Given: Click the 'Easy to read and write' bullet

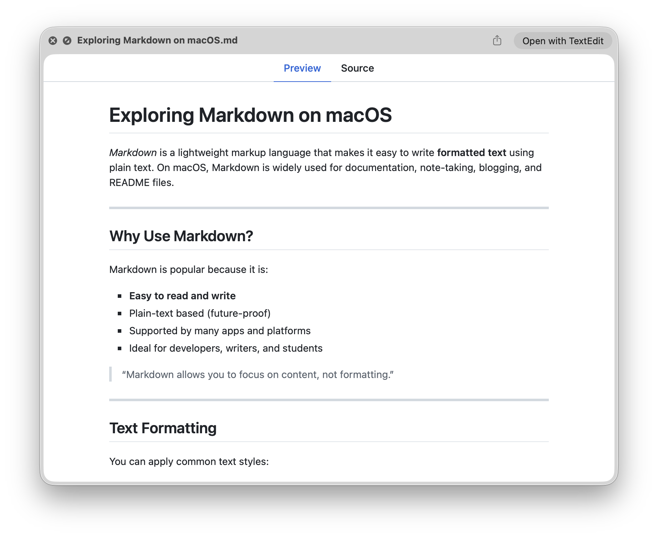Looking at the screenshot, I should pos(182,296).
